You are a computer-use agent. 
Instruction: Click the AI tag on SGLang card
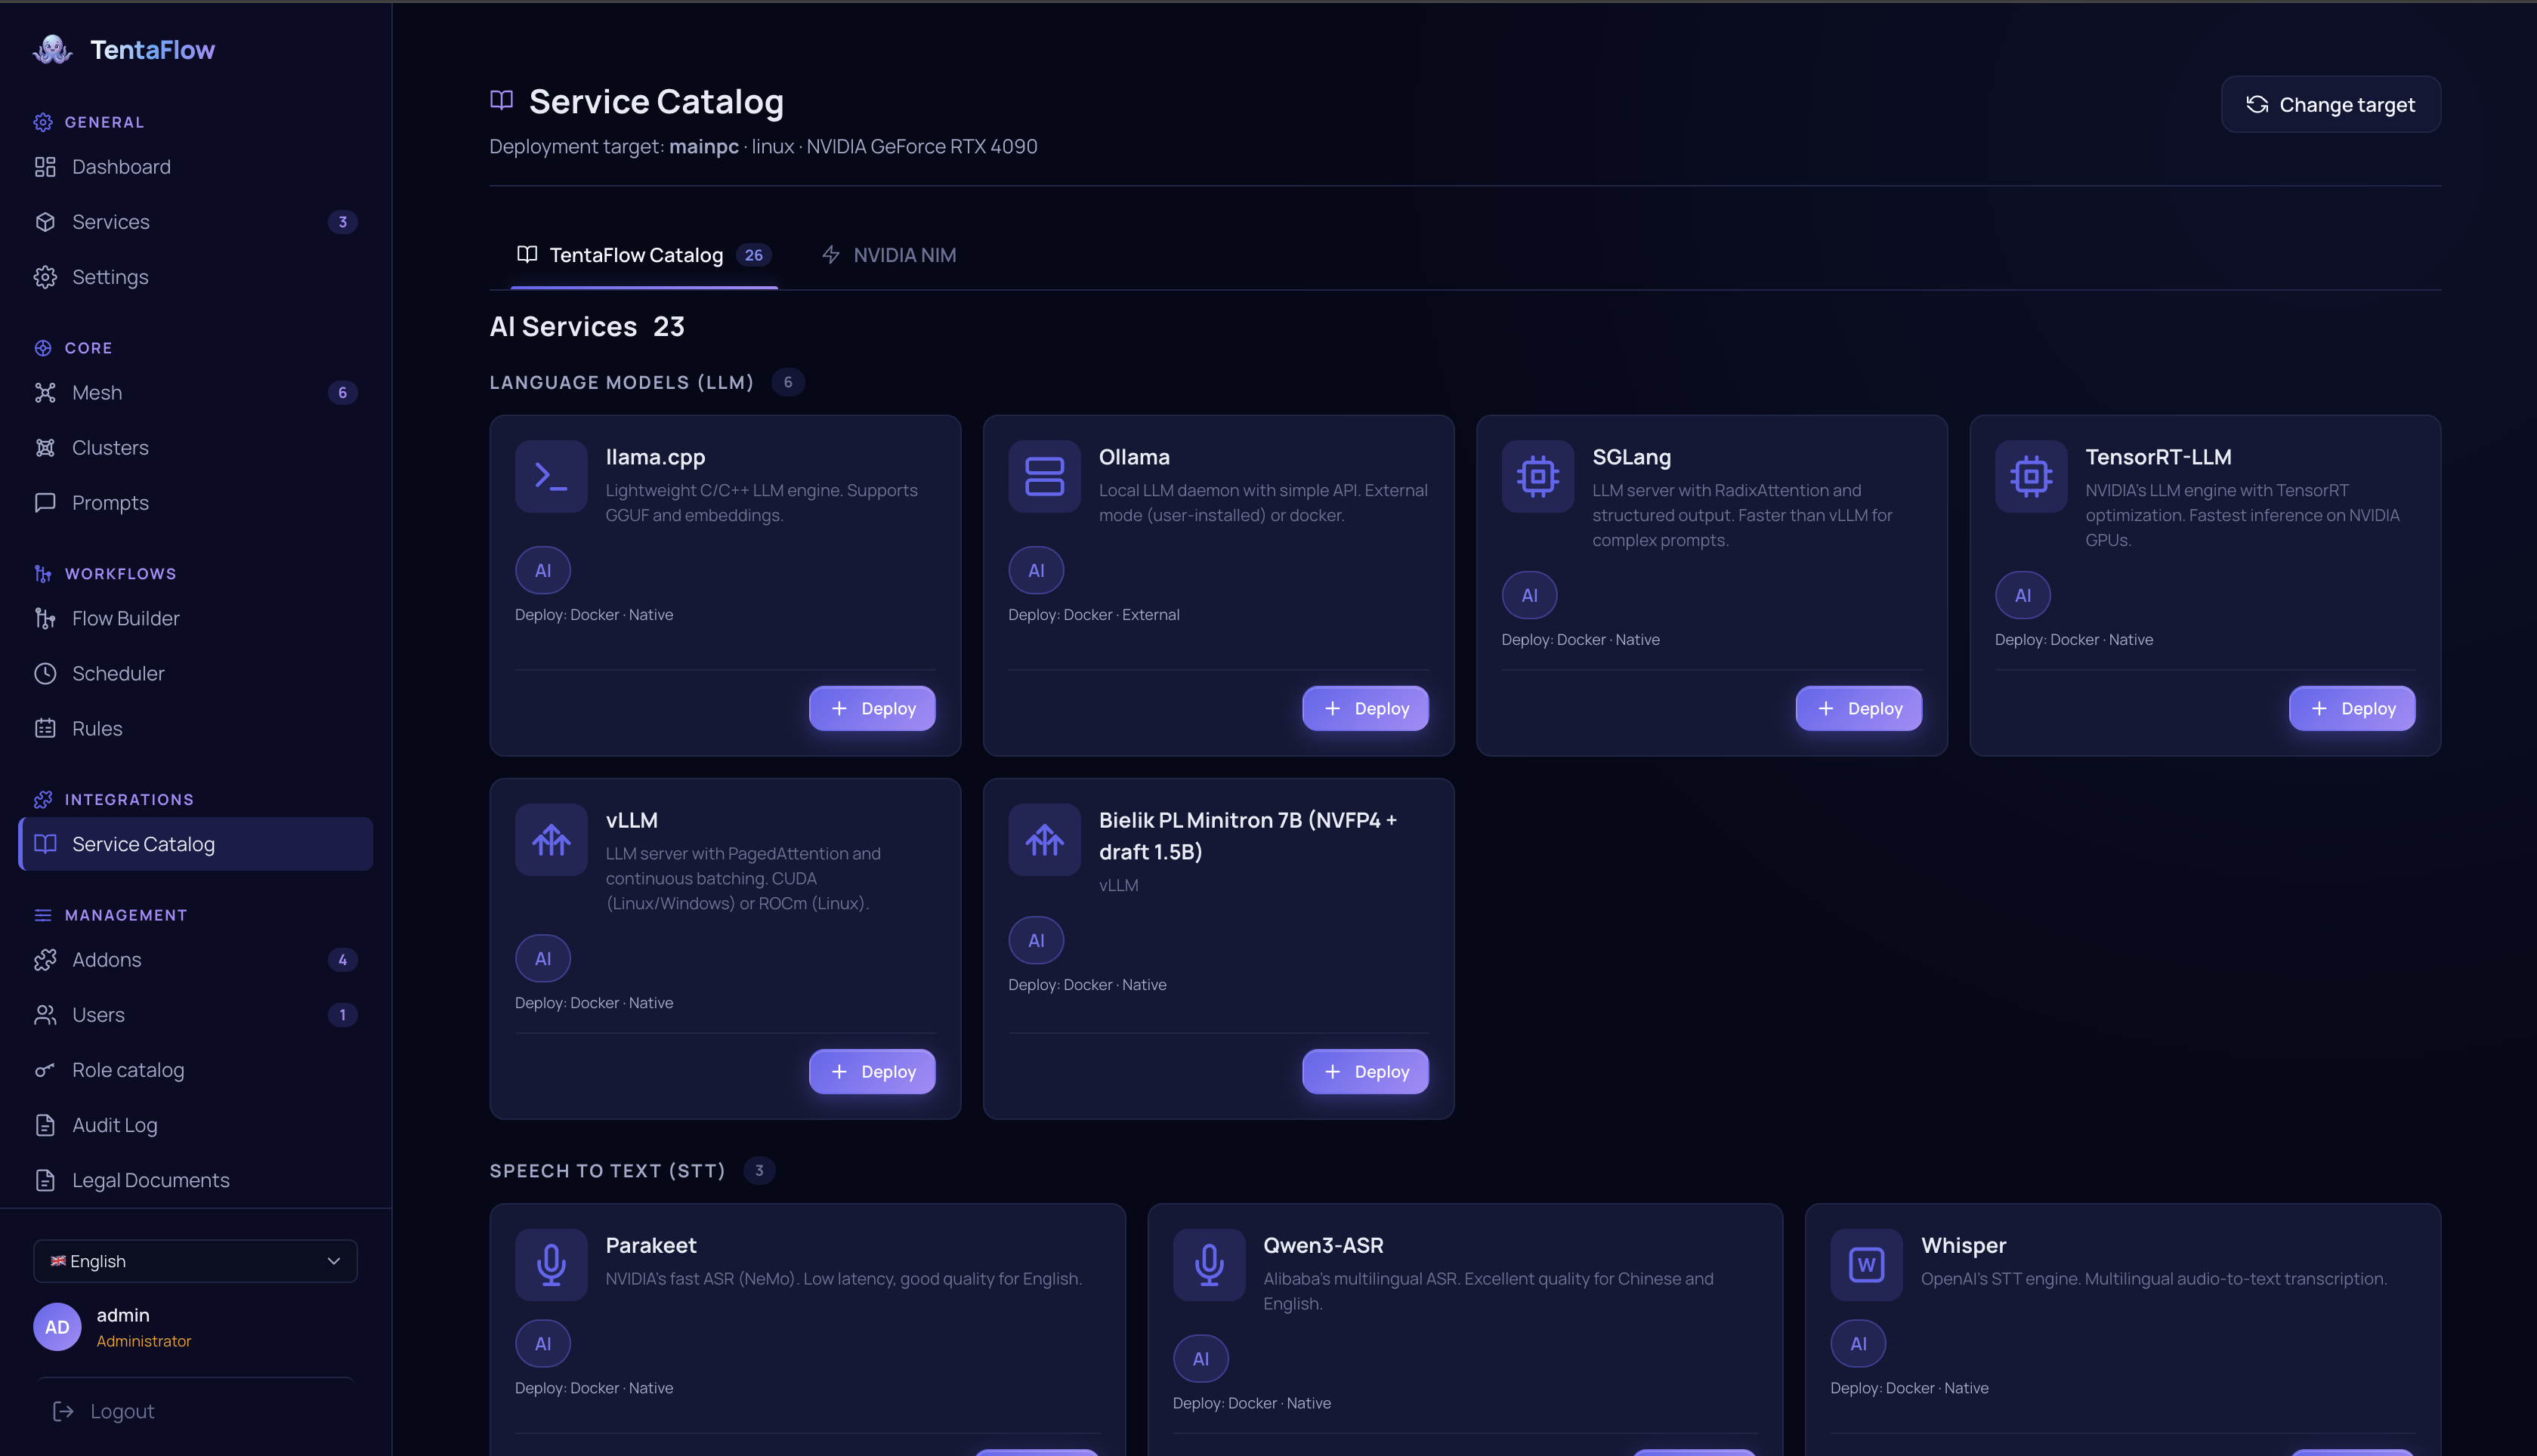point(1530,595)
